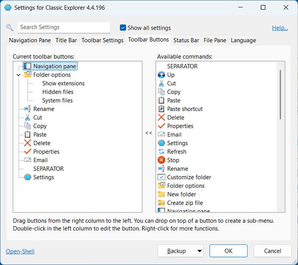Switch to the Language tab
Image resolution: width=298 pixels, height=265 pixels.
pos(243,40)
